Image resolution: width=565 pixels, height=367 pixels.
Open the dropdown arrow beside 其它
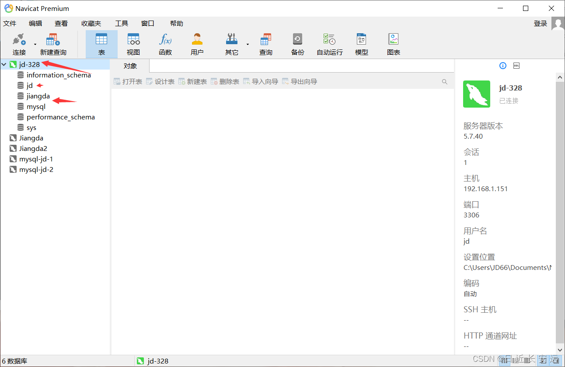[x=248, y=44]
